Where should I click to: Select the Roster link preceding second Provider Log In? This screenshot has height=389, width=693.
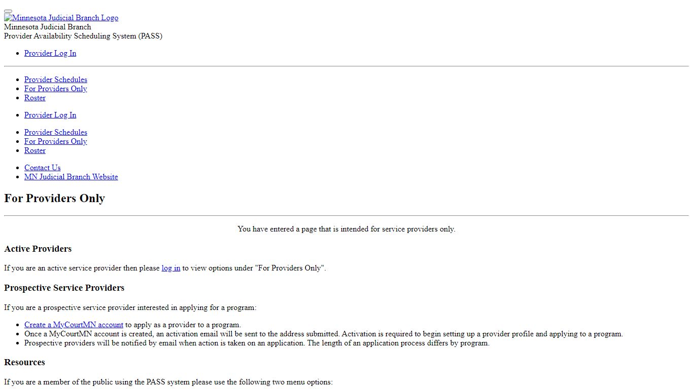point(35,98)
